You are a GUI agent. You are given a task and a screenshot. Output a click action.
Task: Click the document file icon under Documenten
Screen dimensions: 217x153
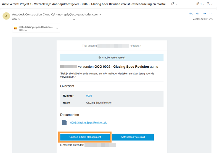pyautogui.click(x=64, y=122)
